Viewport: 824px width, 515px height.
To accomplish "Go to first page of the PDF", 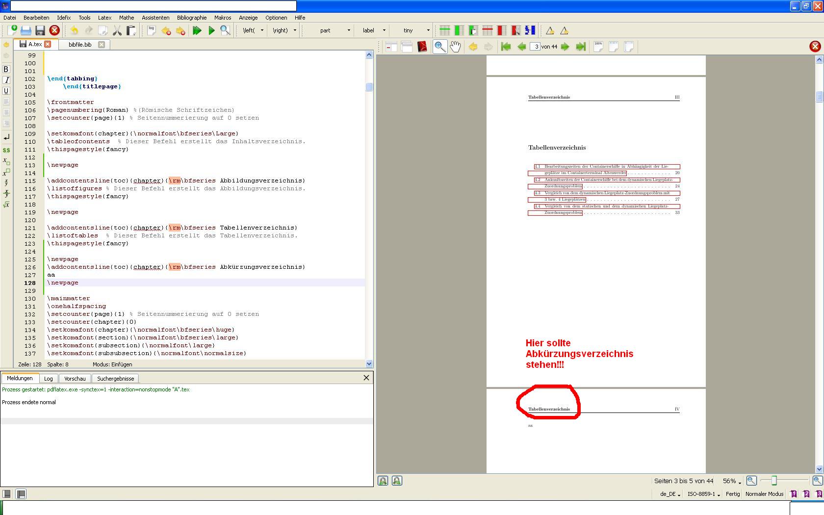I will point(506,47).
